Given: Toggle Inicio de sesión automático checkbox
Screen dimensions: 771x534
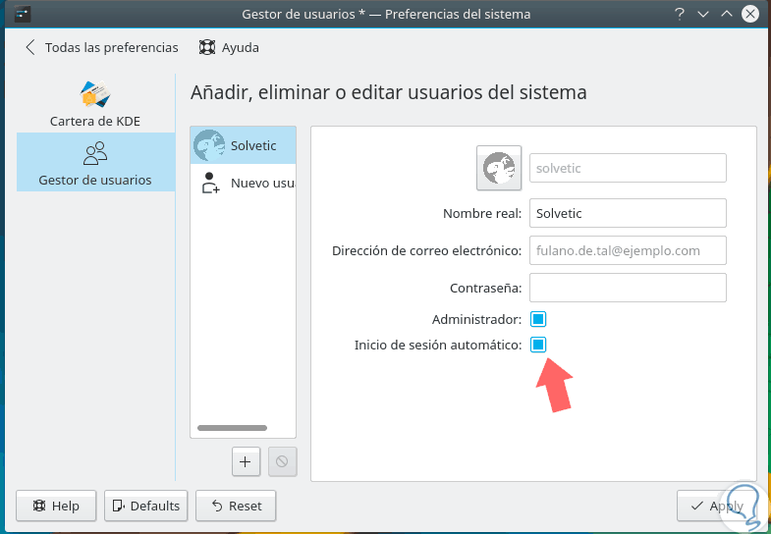Looking at the screenshot, I should coord(538,345).
